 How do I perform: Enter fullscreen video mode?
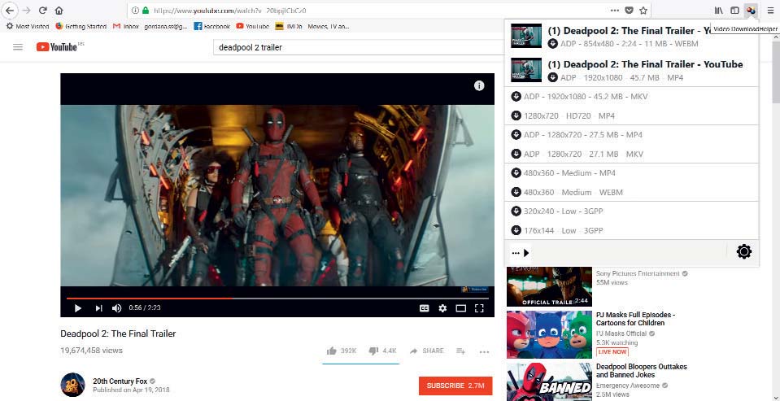[480, 308]
